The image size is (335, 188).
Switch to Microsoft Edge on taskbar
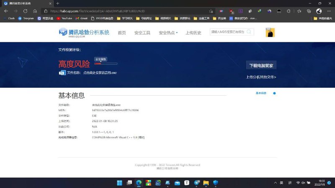(x=139, y=183)
